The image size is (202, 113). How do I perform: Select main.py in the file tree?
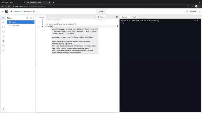(x=21, y=22)
